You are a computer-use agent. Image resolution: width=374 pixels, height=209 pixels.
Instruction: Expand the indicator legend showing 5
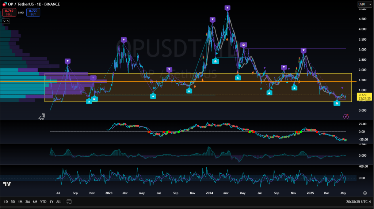(6, 21)
